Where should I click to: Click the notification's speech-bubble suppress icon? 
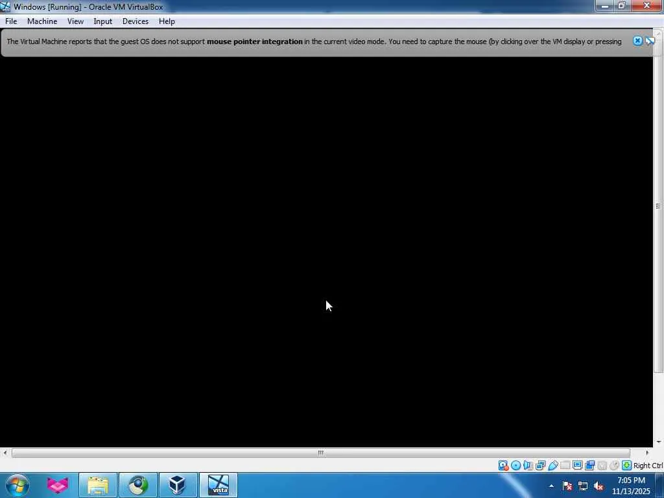tap(650, 41)
